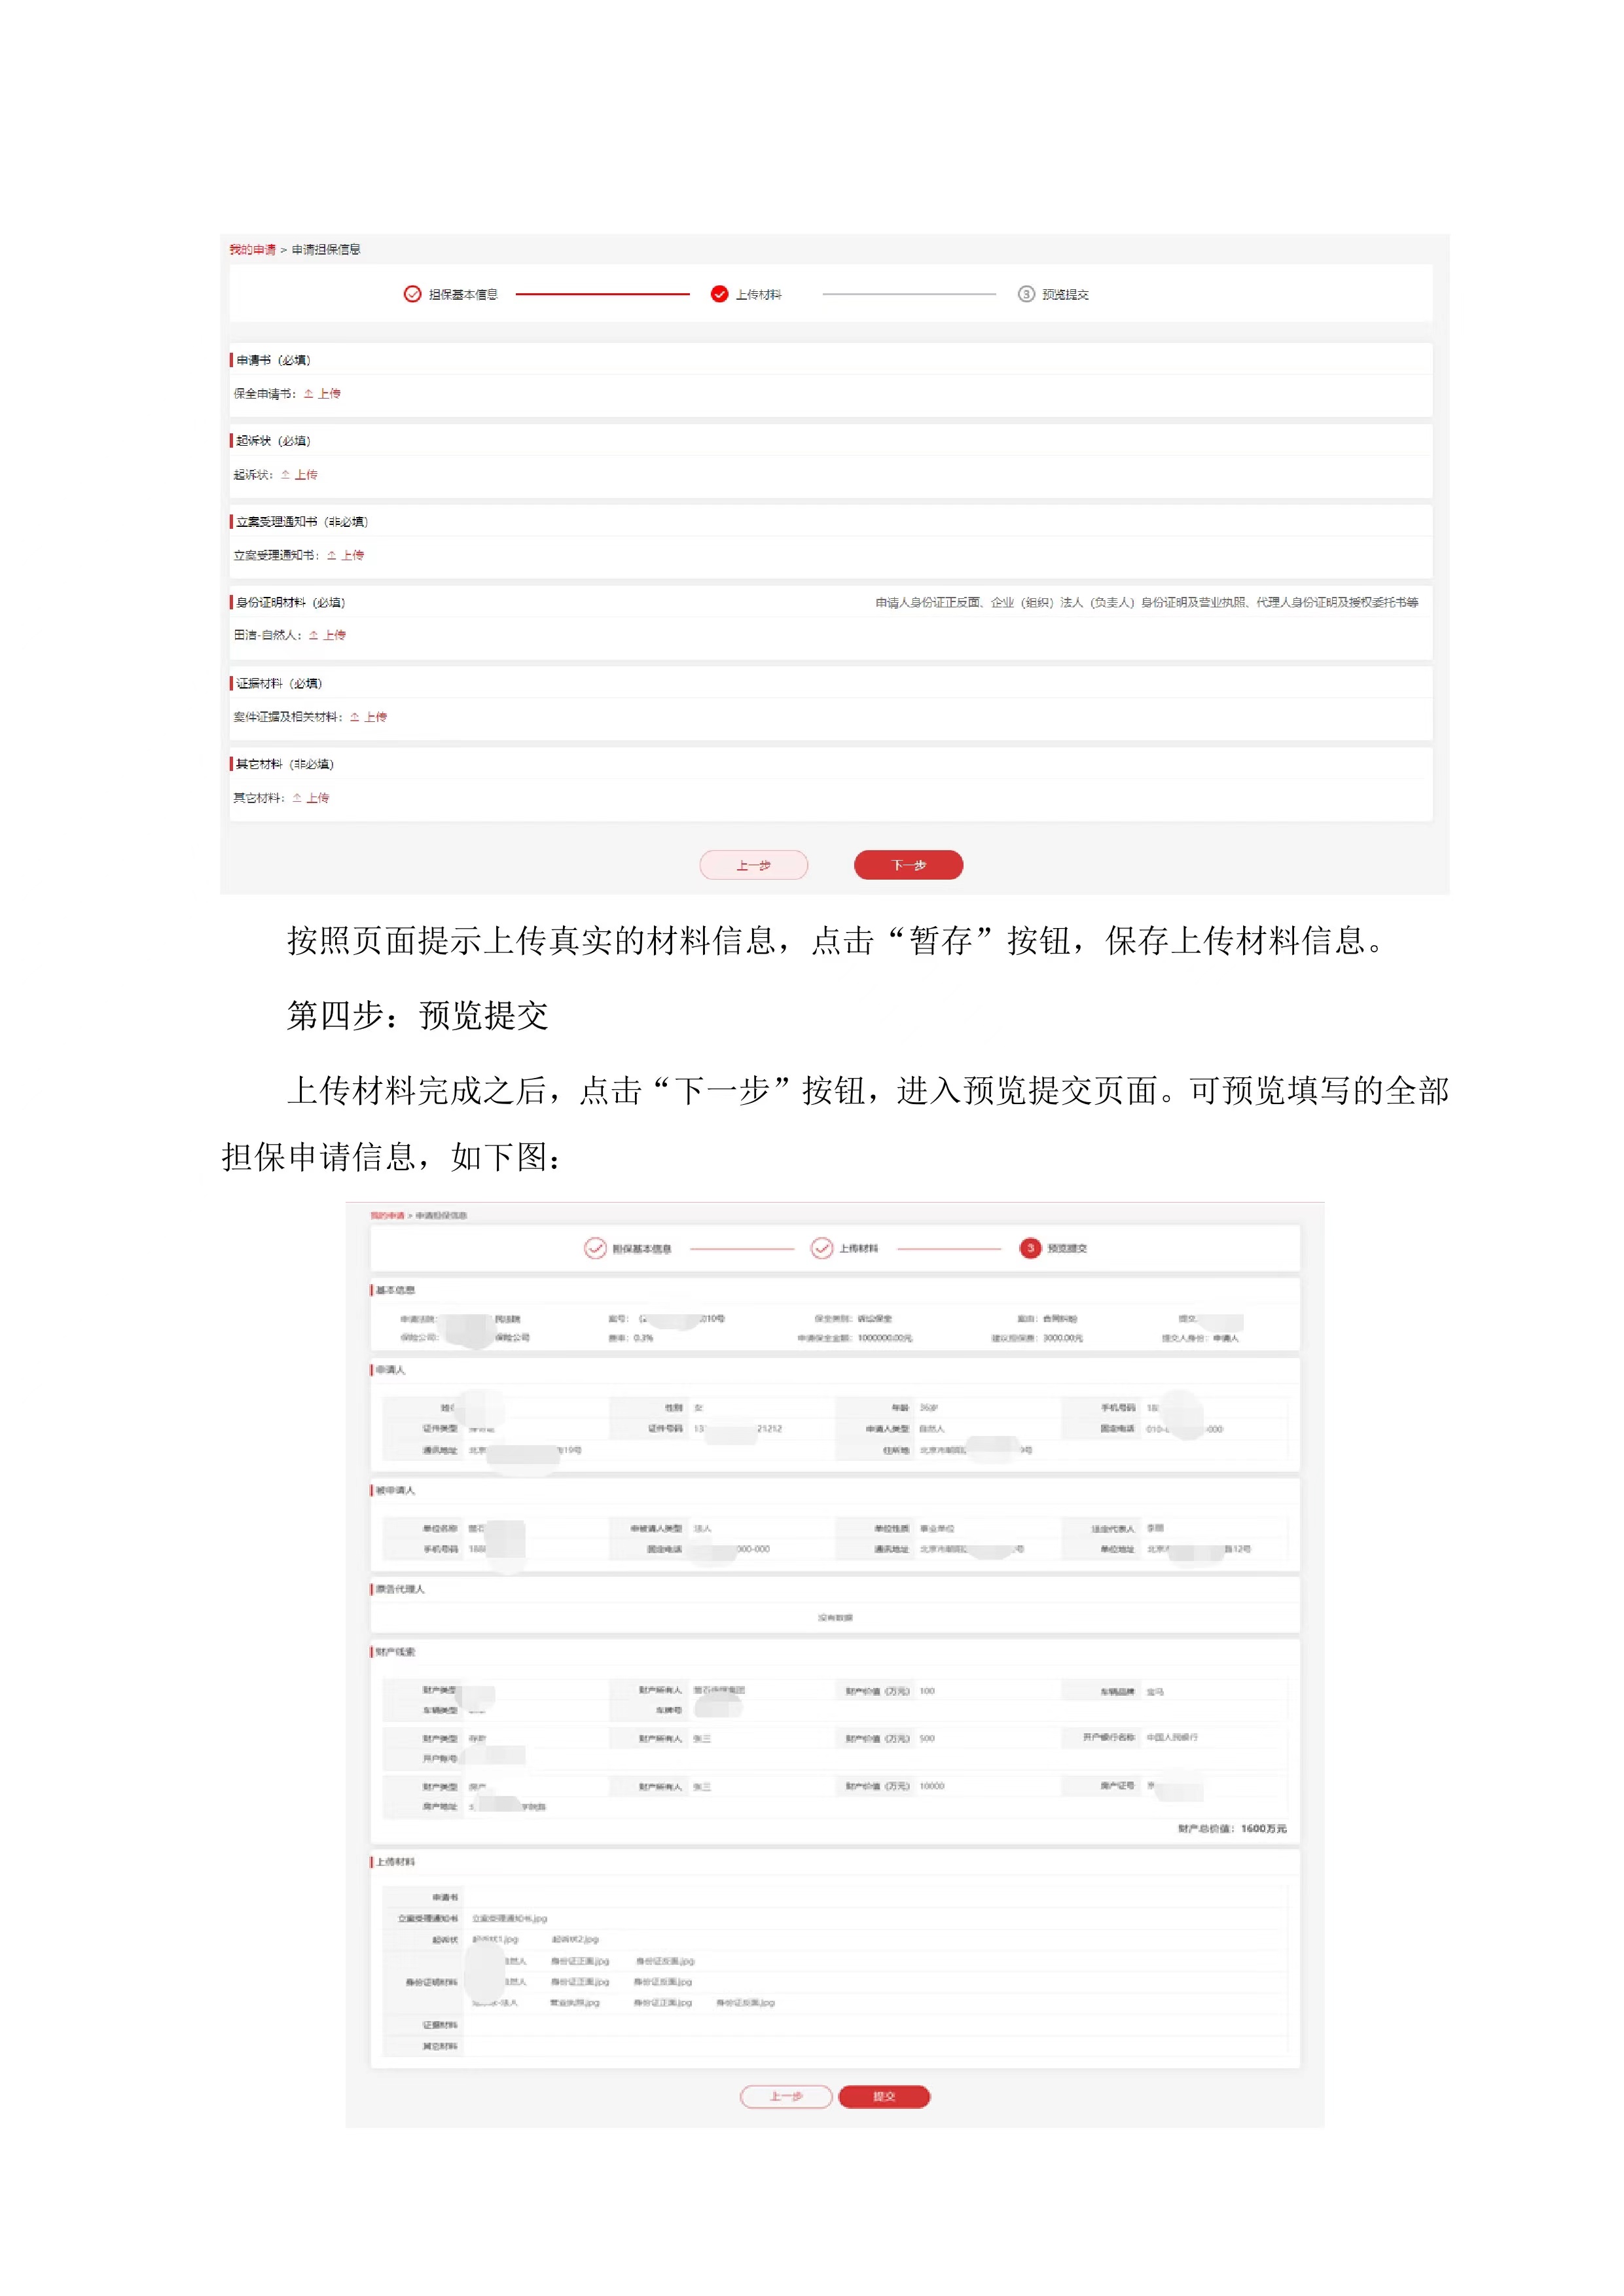
Task: Click the 上传材料 section header in preview
Action: pos(395,1862)
